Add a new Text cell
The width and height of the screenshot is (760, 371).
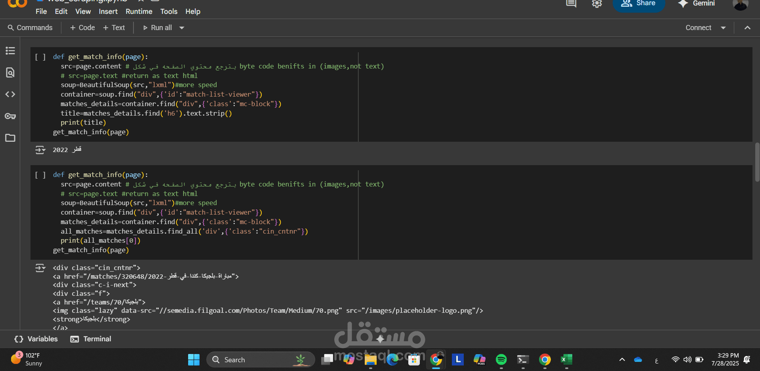(114, 28)
